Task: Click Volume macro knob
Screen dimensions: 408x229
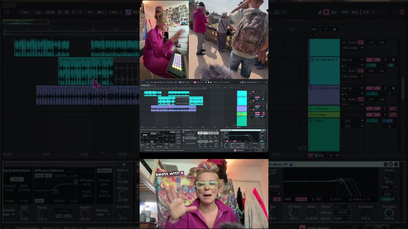Action: [x=216, y=145]
